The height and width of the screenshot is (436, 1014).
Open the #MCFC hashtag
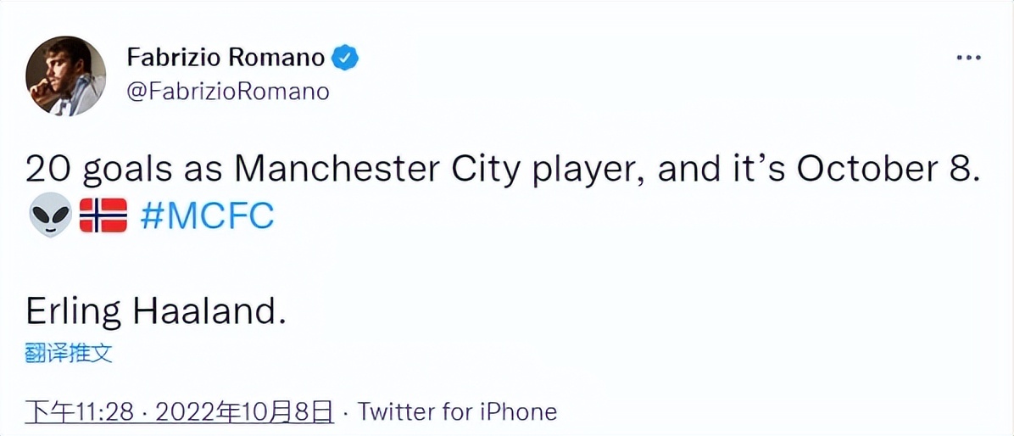(207, 216)
